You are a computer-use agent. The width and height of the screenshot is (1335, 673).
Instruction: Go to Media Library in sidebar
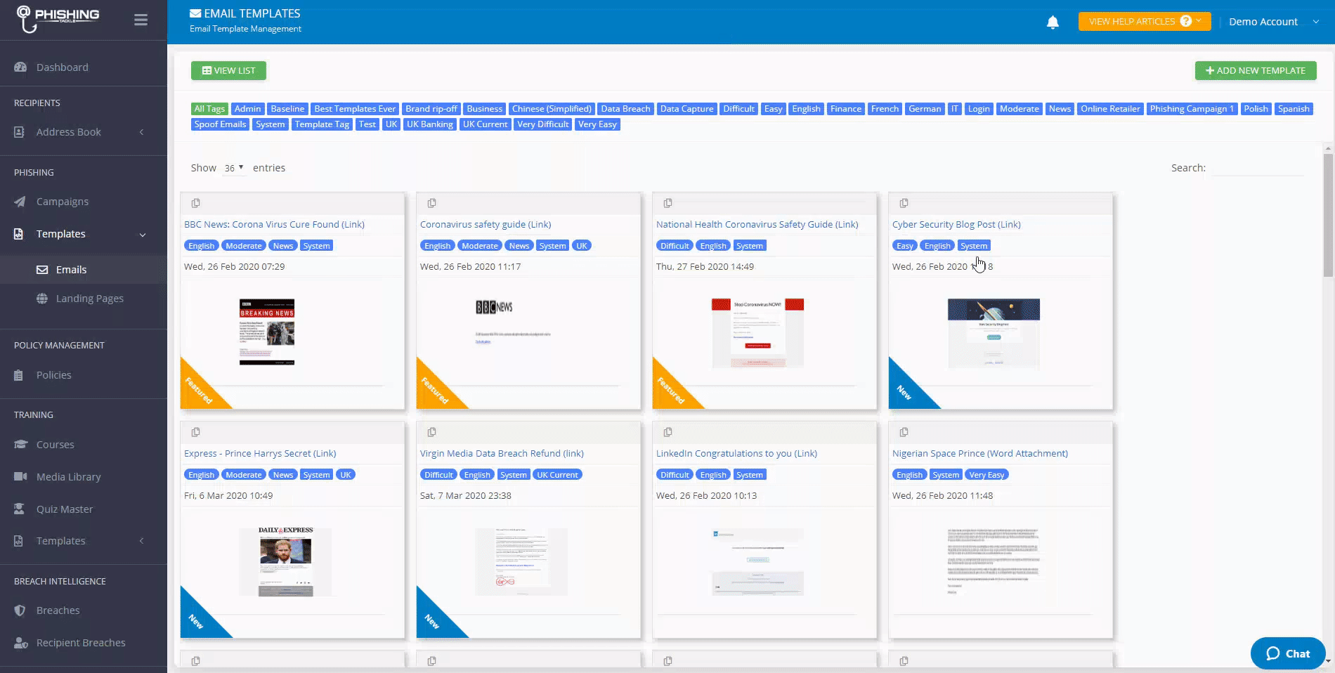69,477
